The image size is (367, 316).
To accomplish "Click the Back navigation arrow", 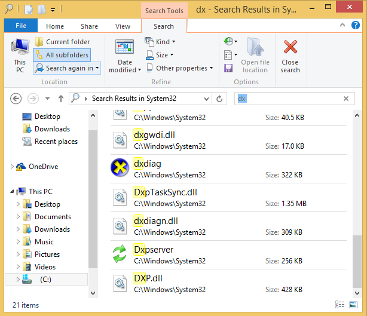I will click(16, 99).
